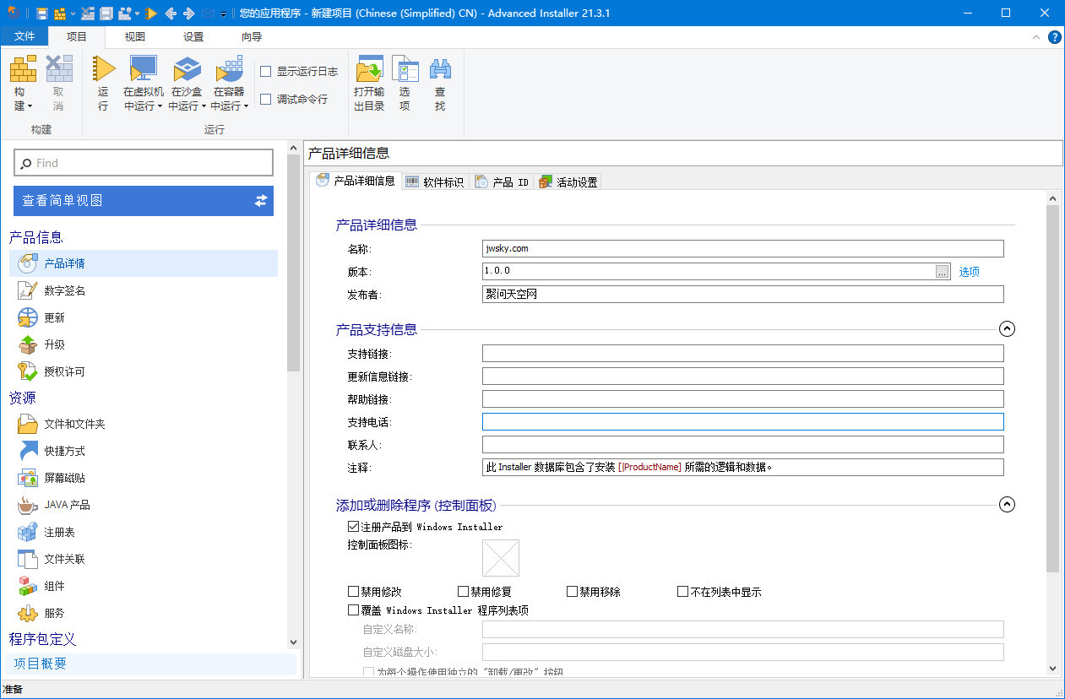The image size is (1065, 699).
Task: Click the 选项 link beside version field
Action: point(969,272)
